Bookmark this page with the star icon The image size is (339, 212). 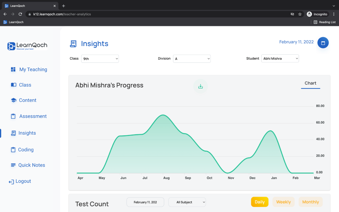point(300,14)
